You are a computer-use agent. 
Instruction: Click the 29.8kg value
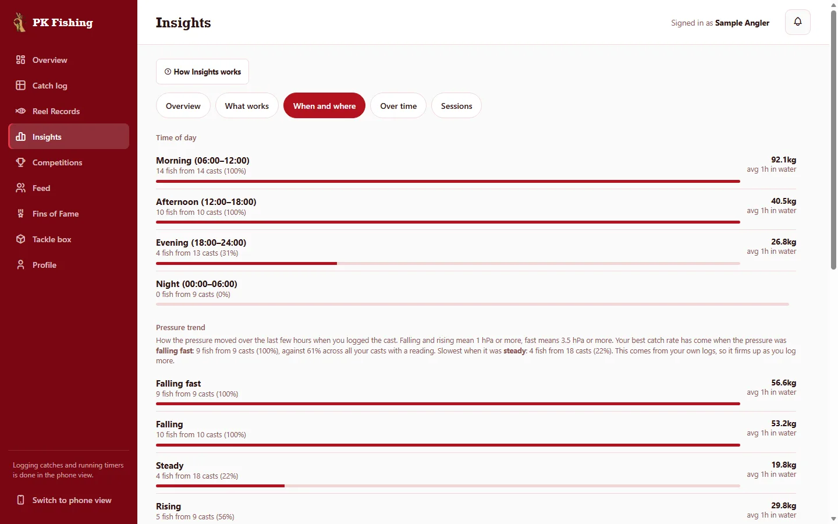[783, 505]
